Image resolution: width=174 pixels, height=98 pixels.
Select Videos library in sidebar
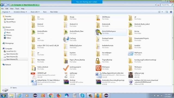click(8, 38)
